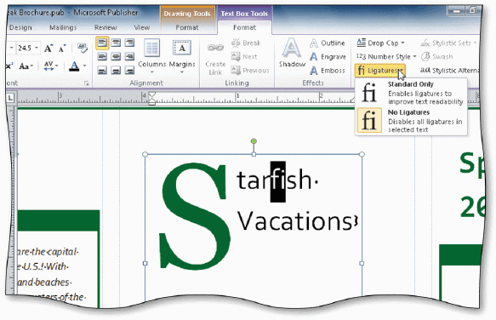The width and height of the screenshot is (496, 320).
Task: Apply the Outline text effect
Action: 328,43
